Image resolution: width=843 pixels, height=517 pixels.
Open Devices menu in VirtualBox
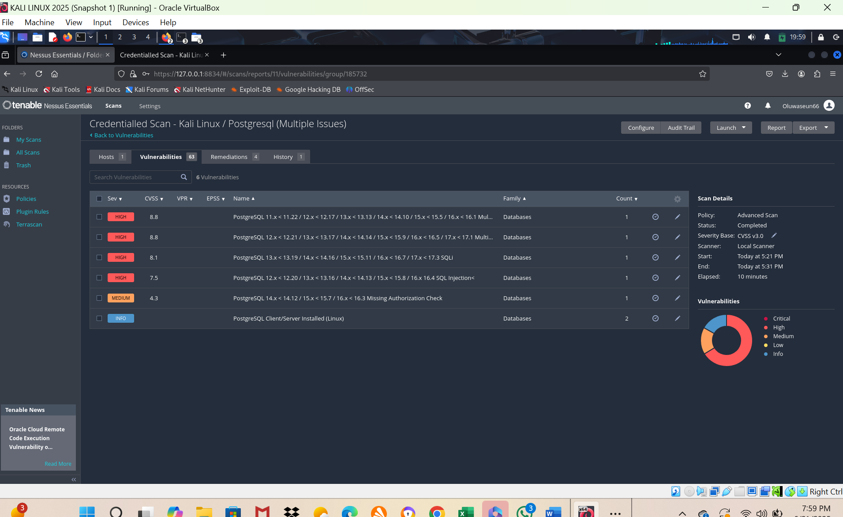(x=135, y=22)
